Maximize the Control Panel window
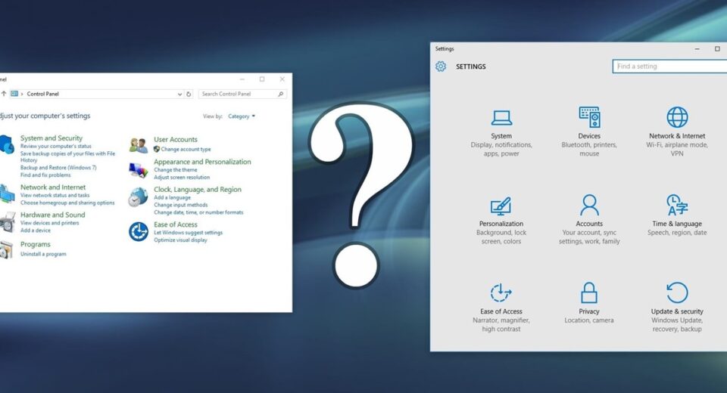This screenshot has height=393, width=727. [x=262, y=79]
